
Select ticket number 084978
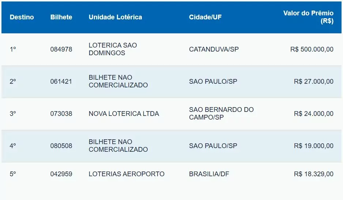point(61,49)
